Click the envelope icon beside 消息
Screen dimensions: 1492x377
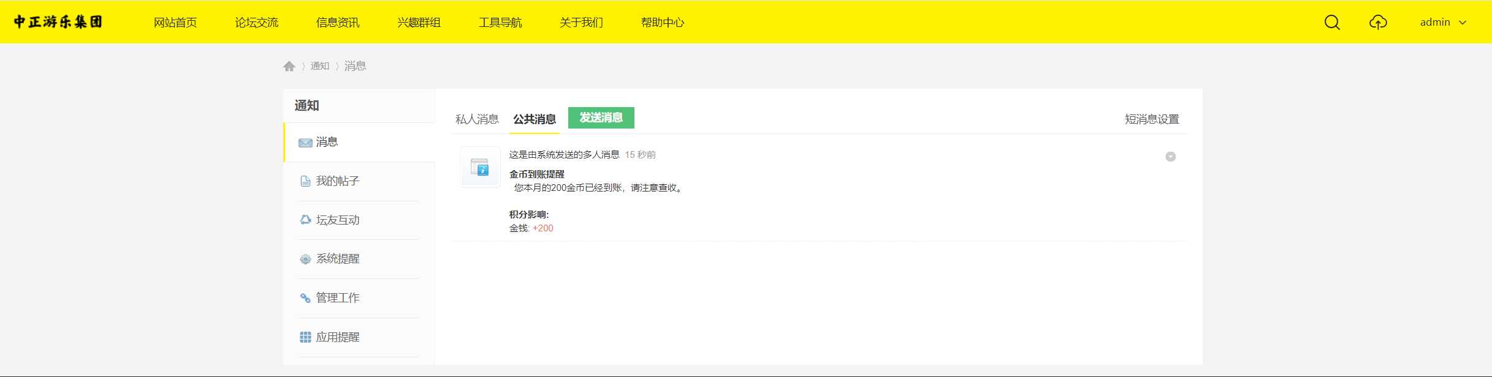click(x=305, y=143)
